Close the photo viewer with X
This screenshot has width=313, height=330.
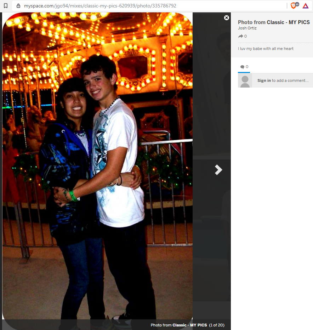226,18
